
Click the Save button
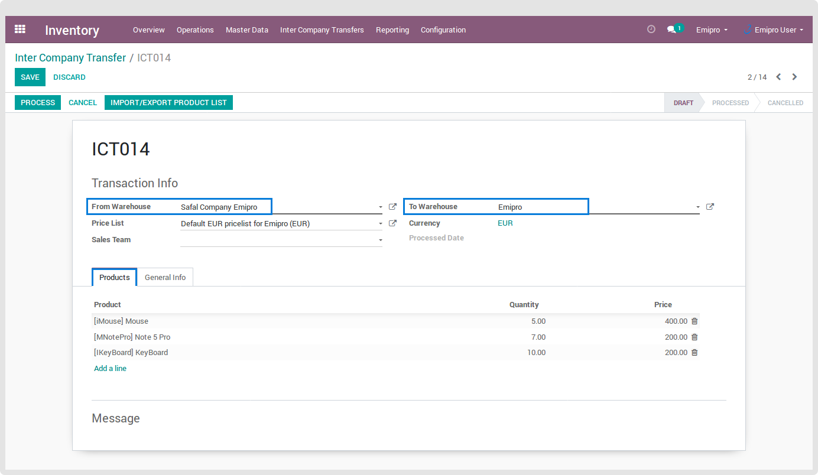30,77
